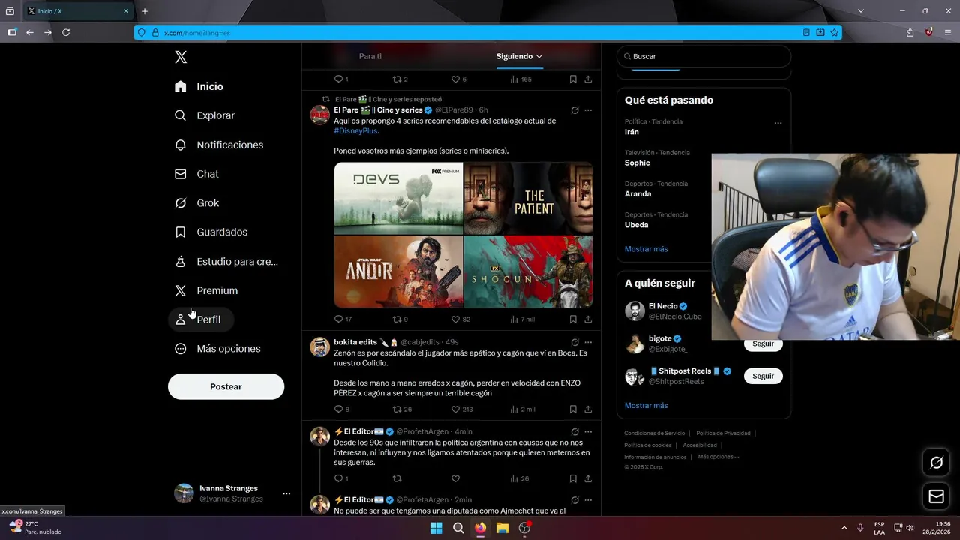Screen dimensions: 960x540
Task: Click Mostrar más under A quién seguir
Action: [x=646, y=406]
